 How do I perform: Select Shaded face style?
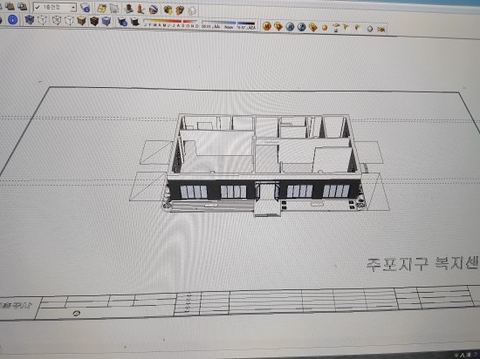[81, 21]
